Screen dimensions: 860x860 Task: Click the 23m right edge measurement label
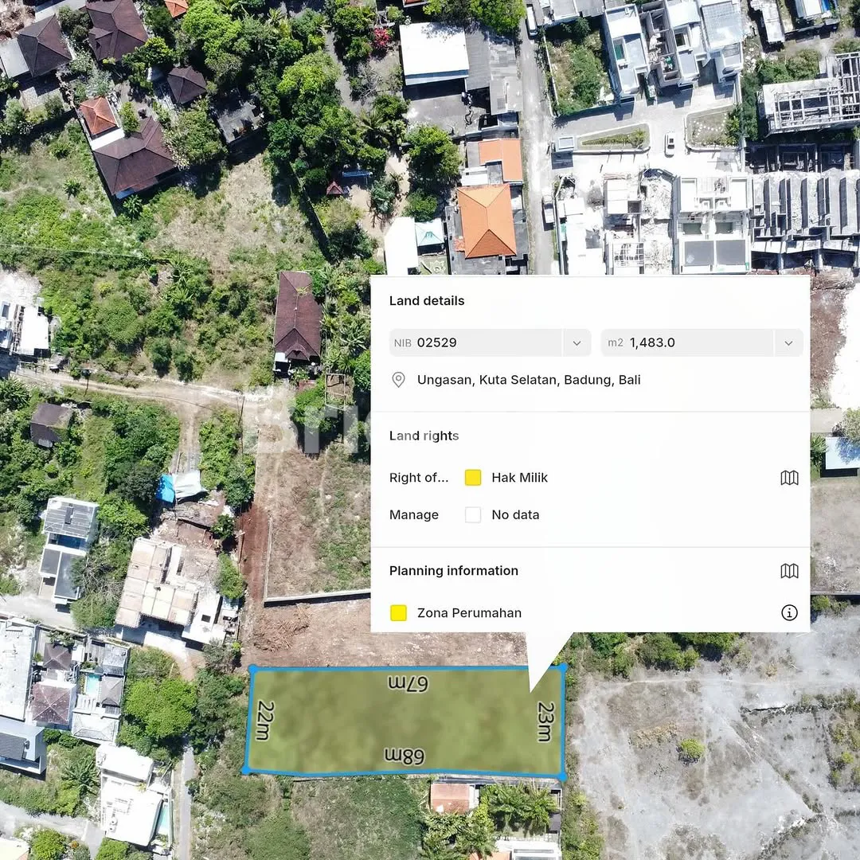[545, 721]
